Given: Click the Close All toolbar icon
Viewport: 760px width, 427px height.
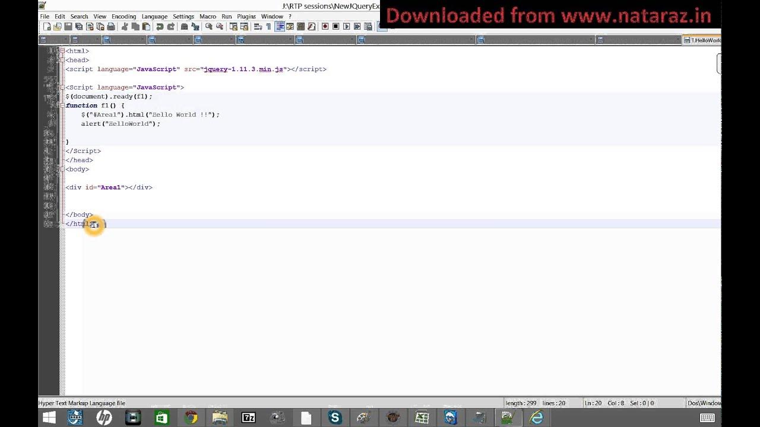Looking at the screenshot, I should point(100,27).
